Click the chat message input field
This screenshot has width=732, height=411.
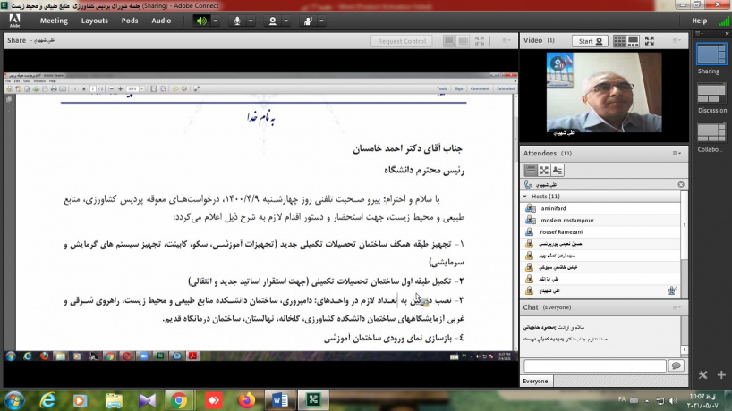pyautogui.click(x=594, y=365)
